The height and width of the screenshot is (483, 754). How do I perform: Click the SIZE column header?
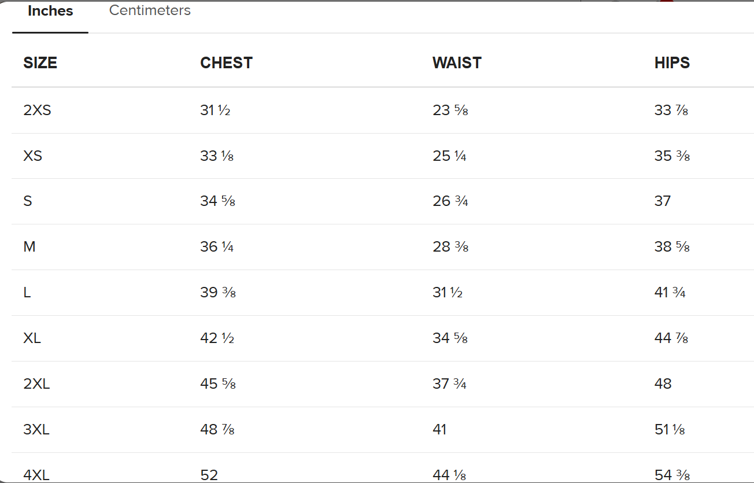[40, 63]
